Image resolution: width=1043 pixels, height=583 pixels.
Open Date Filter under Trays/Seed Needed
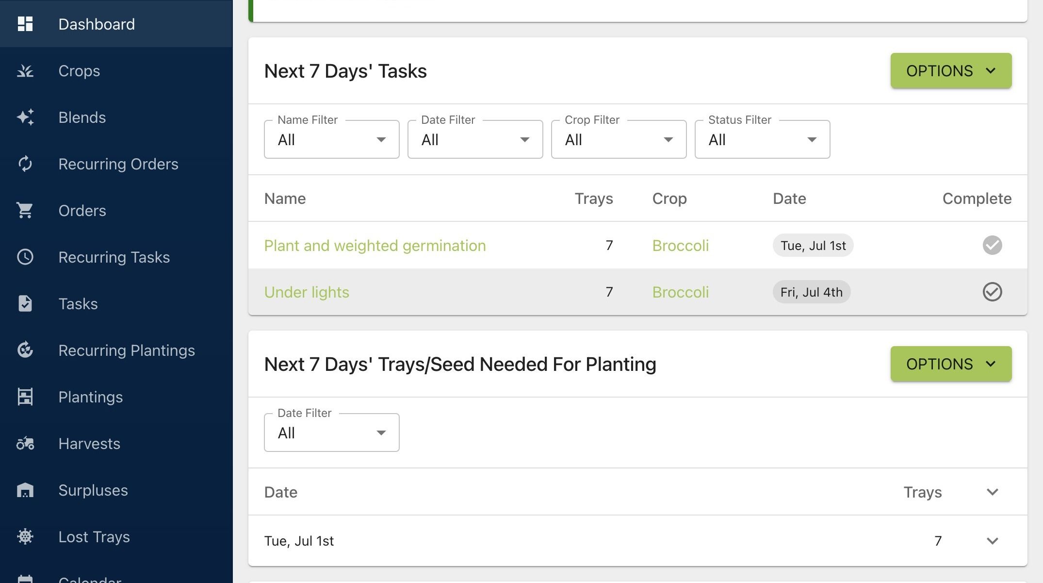pyautogui.click(x=331, y=433)
